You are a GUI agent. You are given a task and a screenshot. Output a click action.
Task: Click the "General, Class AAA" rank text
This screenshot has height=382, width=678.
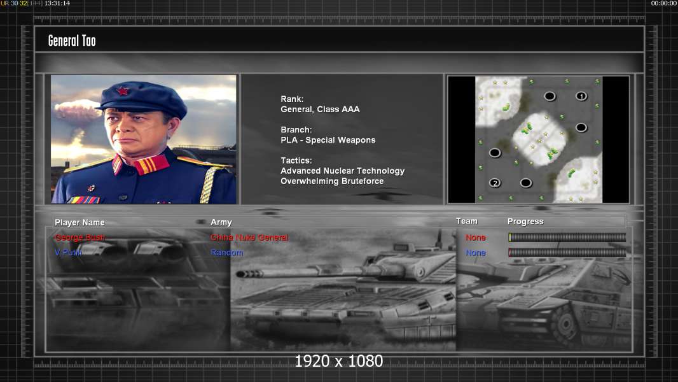click(320, 110)
